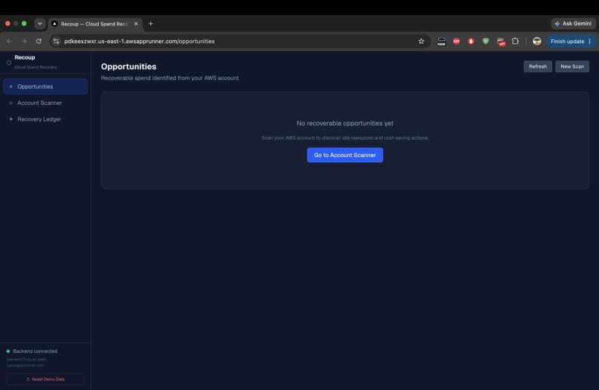
Task: Click 'No recoverable opportunities yet' message
Action: [345, 124]
